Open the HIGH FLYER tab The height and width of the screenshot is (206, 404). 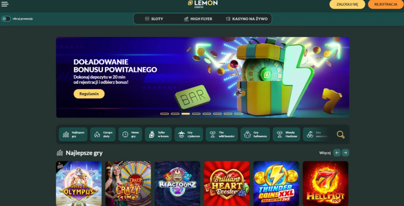tap(198, 19)
